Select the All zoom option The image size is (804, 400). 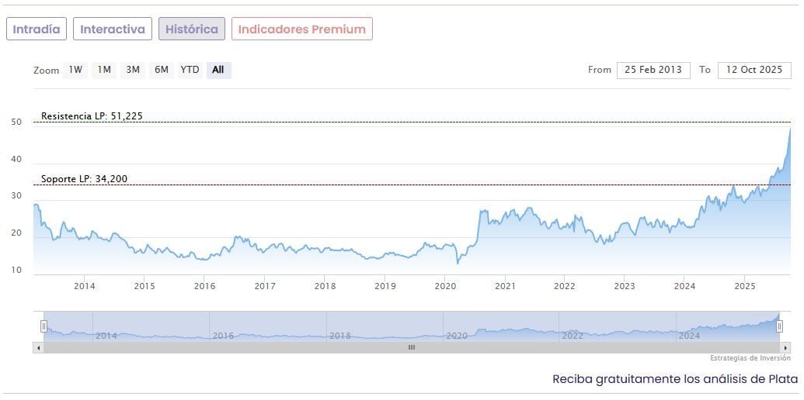[218, 70]
